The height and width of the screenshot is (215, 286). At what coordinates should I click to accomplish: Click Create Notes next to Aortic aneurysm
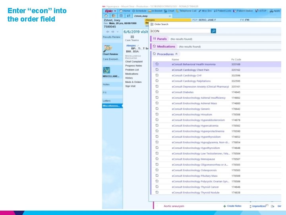tap(232, 206)
